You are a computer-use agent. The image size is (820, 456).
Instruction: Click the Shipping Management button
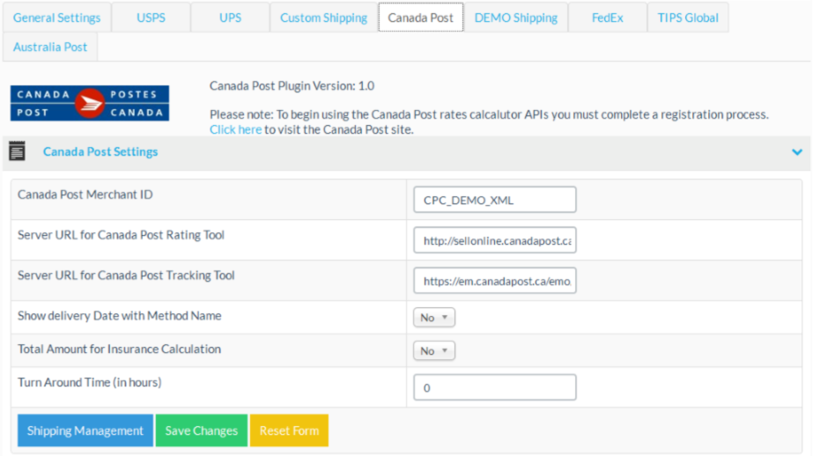click(x=85, y=430)
